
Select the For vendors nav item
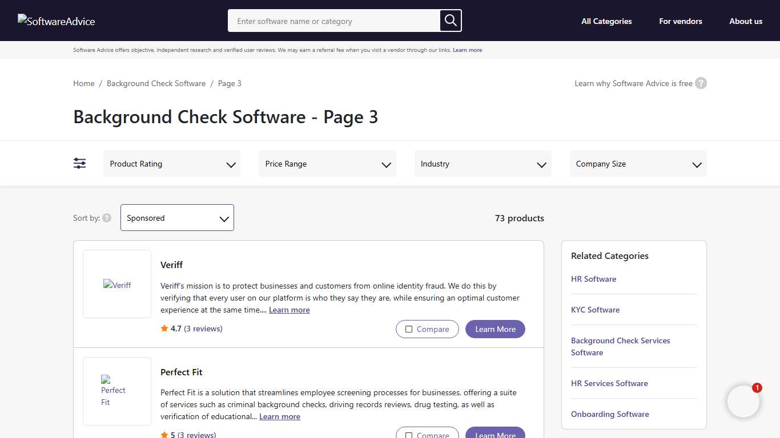click(680, 21)
